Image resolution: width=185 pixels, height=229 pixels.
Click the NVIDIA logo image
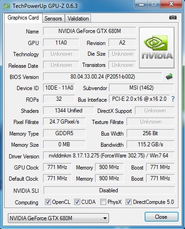click(x=157, y=47)
